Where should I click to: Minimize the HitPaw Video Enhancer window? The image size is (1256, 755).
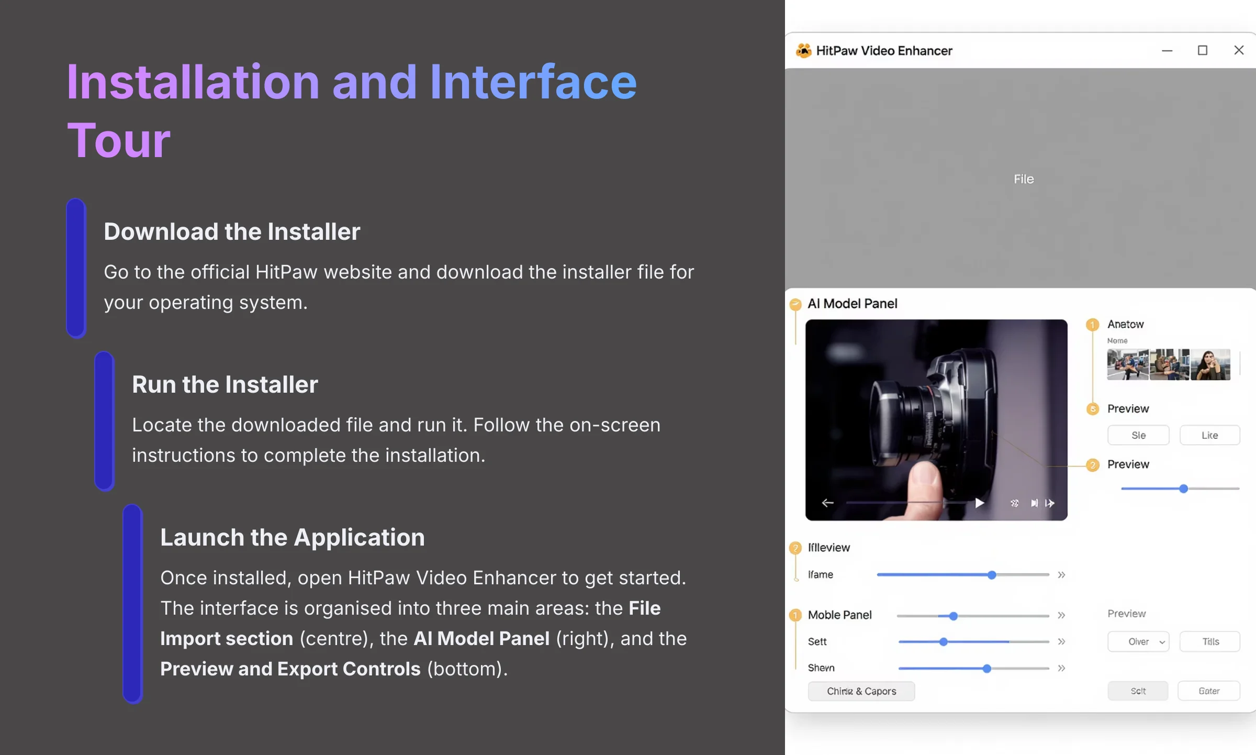[1167, 51]
